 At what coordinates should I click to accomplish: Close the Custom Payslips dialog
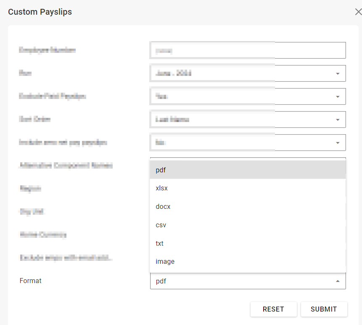point(358,12)
